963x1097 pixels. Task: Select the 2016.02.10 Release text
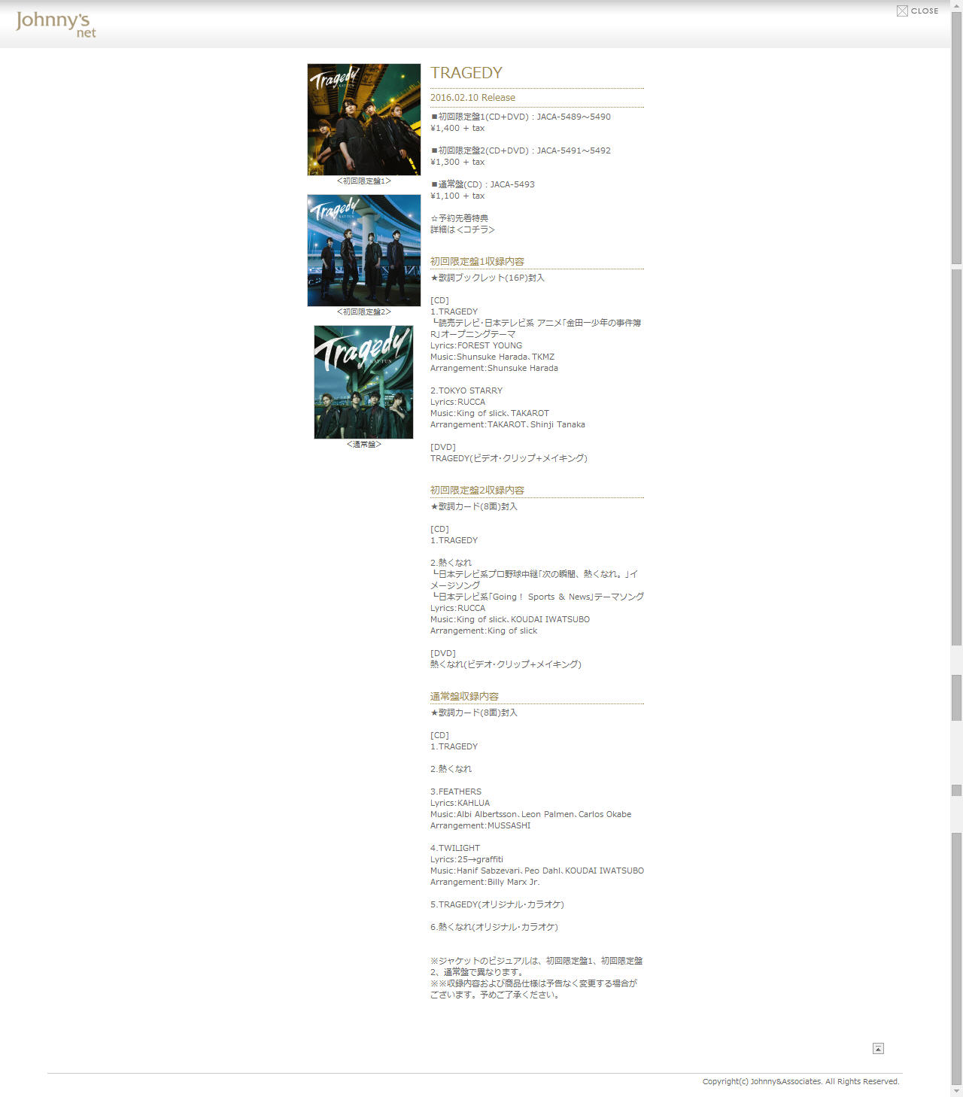click(x=472, y=98)
